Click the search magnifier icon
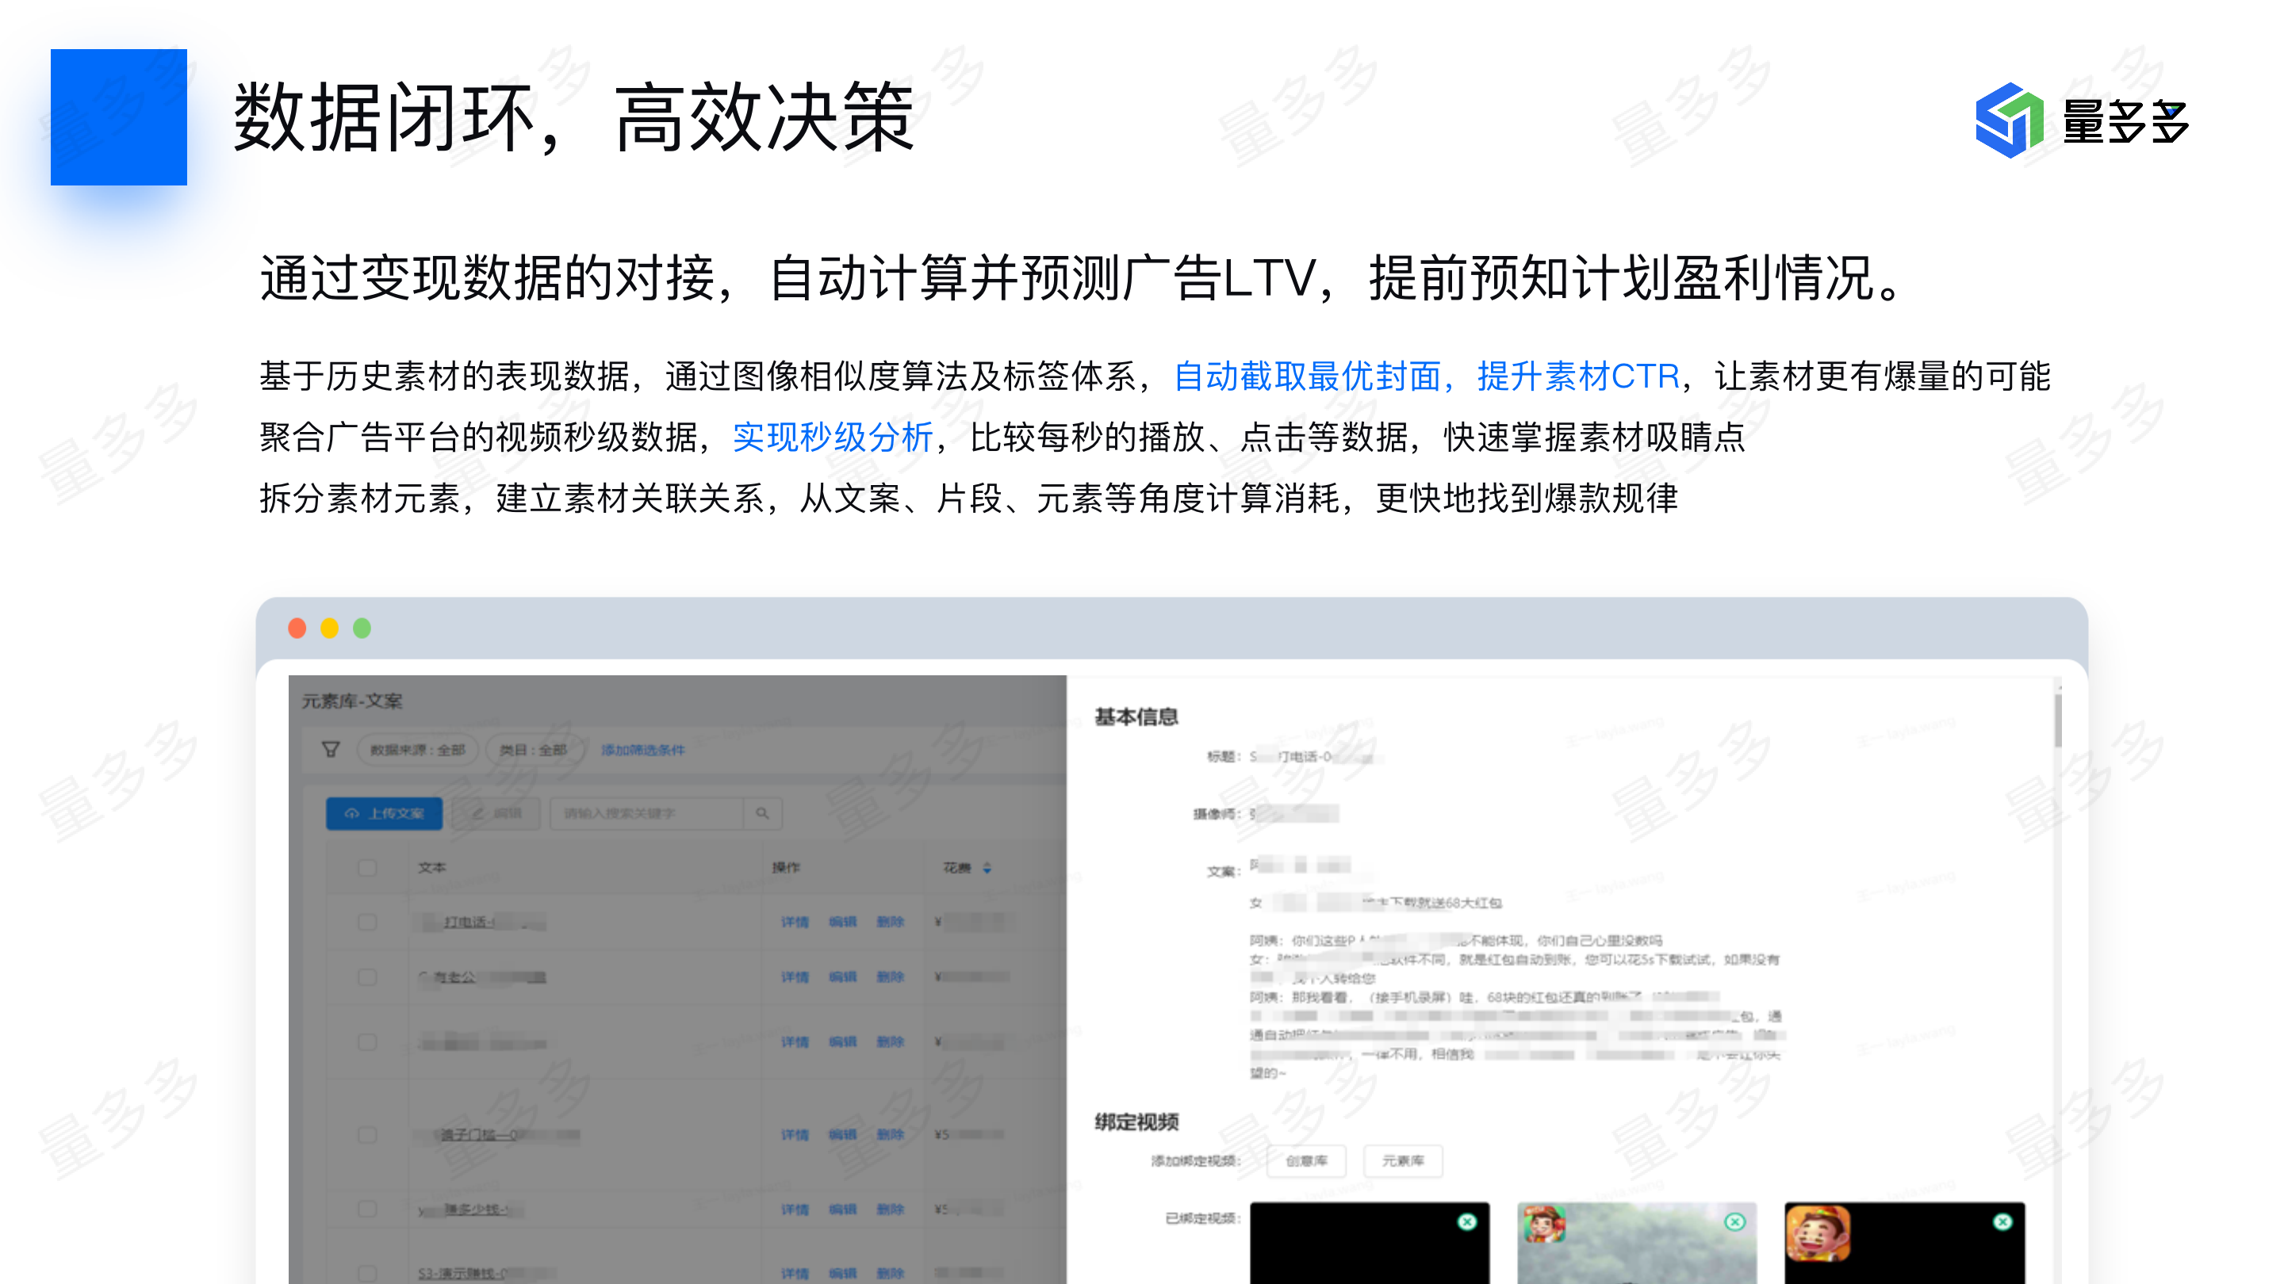The height and width of the screenshot is (1284, 2284). click(762, 812)
